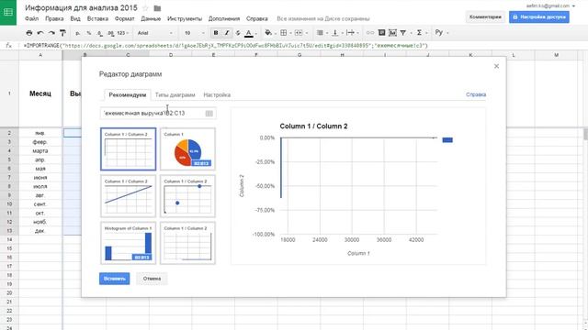Select the 'Histogram of Column 1' thumbnail
588x330 pixels.
[129, 243]
